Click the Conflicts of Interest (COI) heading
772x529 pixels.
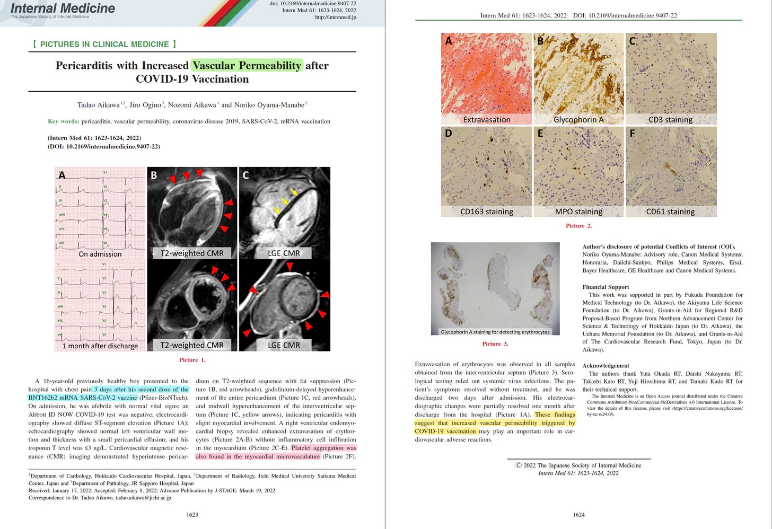[659, 246]
